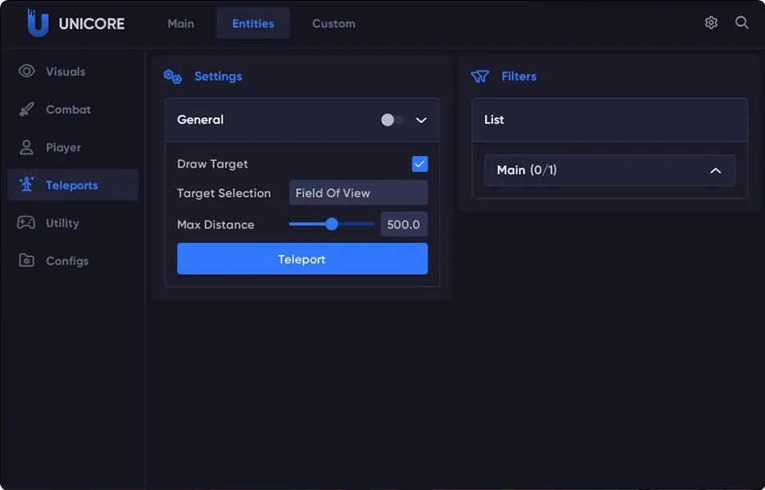The height and width of the screenshot is (490, 765).
Task: Open the Teleports sidebar section
Action: click(72, 185)
